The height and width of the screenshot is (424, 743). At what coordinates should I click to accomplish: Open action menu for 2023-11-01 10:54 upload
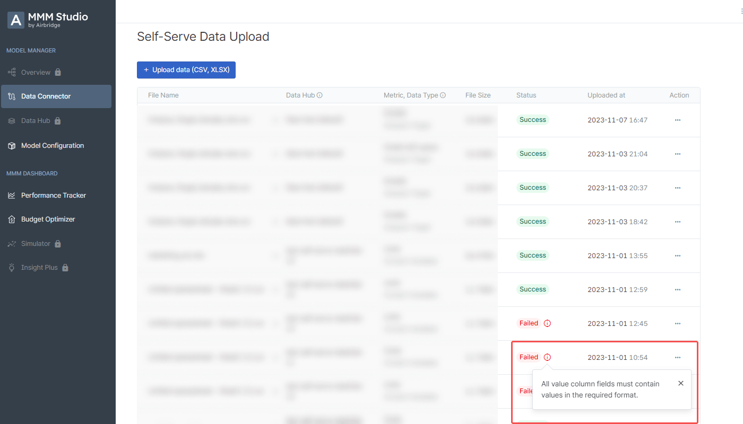click(678, 358)
